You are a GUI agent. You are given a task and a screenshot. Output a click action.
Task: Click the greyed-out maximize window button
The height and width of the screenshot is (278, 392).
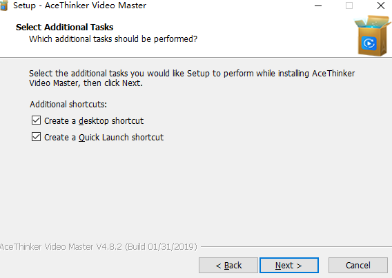coord(349,6)
